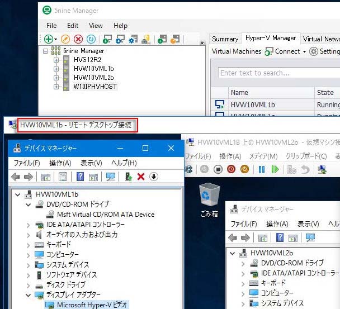Open 表示(V) menu in front デバイス マネージャー
Screen dimensions: 340x309
click(91, 163)
